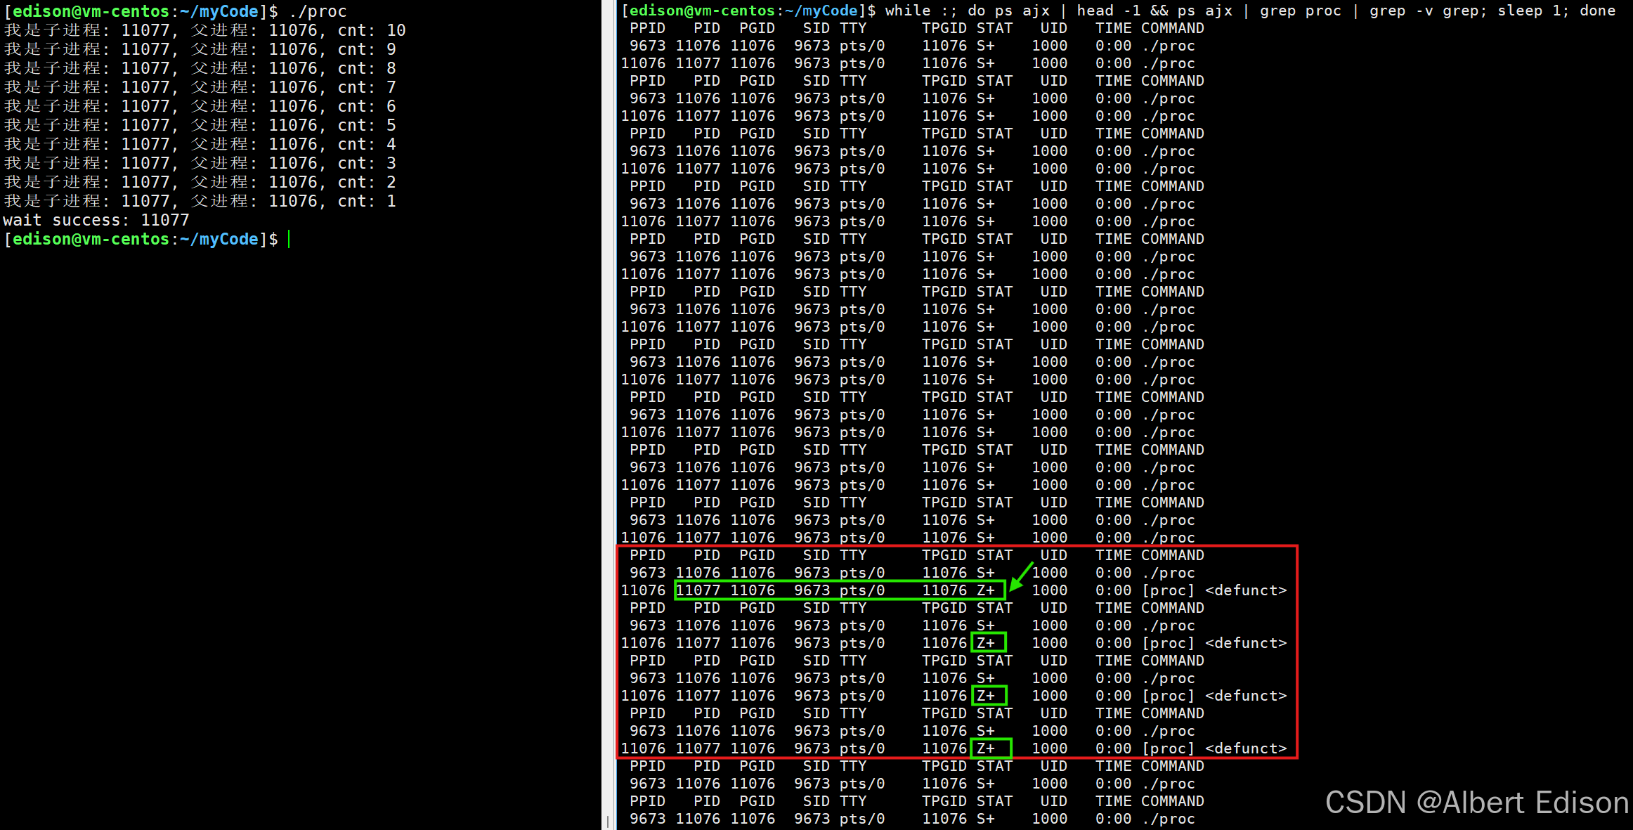Click the first COMMAND column header
The image size is (1633, 830).
[x=1172, y=29]
